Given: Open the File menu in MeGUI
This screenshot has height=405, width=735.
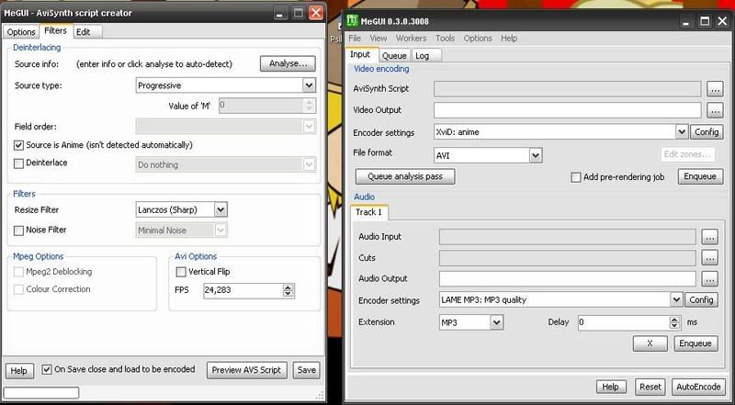Looking at the screenshot, I should point(355,38).
